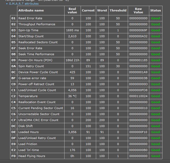Click the S.M.A.R.T attributes link text
Screen dimensions: 170x163
tap(24, 4)
